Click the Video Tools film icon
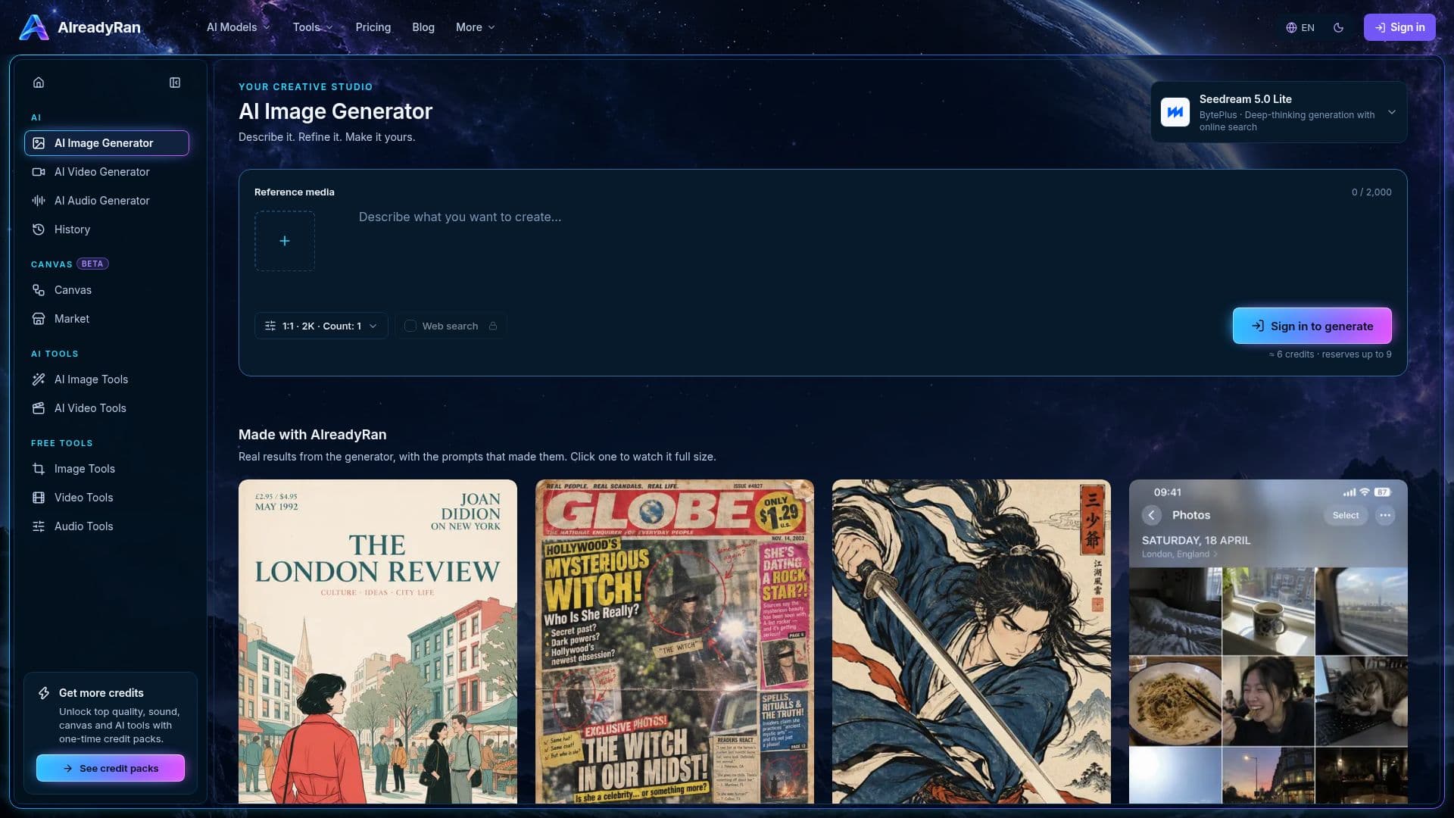 [x=39, y=498]
